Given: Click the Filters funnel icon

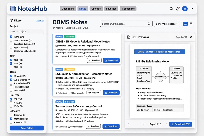Looking at the screenshot, I should point(11,21).
